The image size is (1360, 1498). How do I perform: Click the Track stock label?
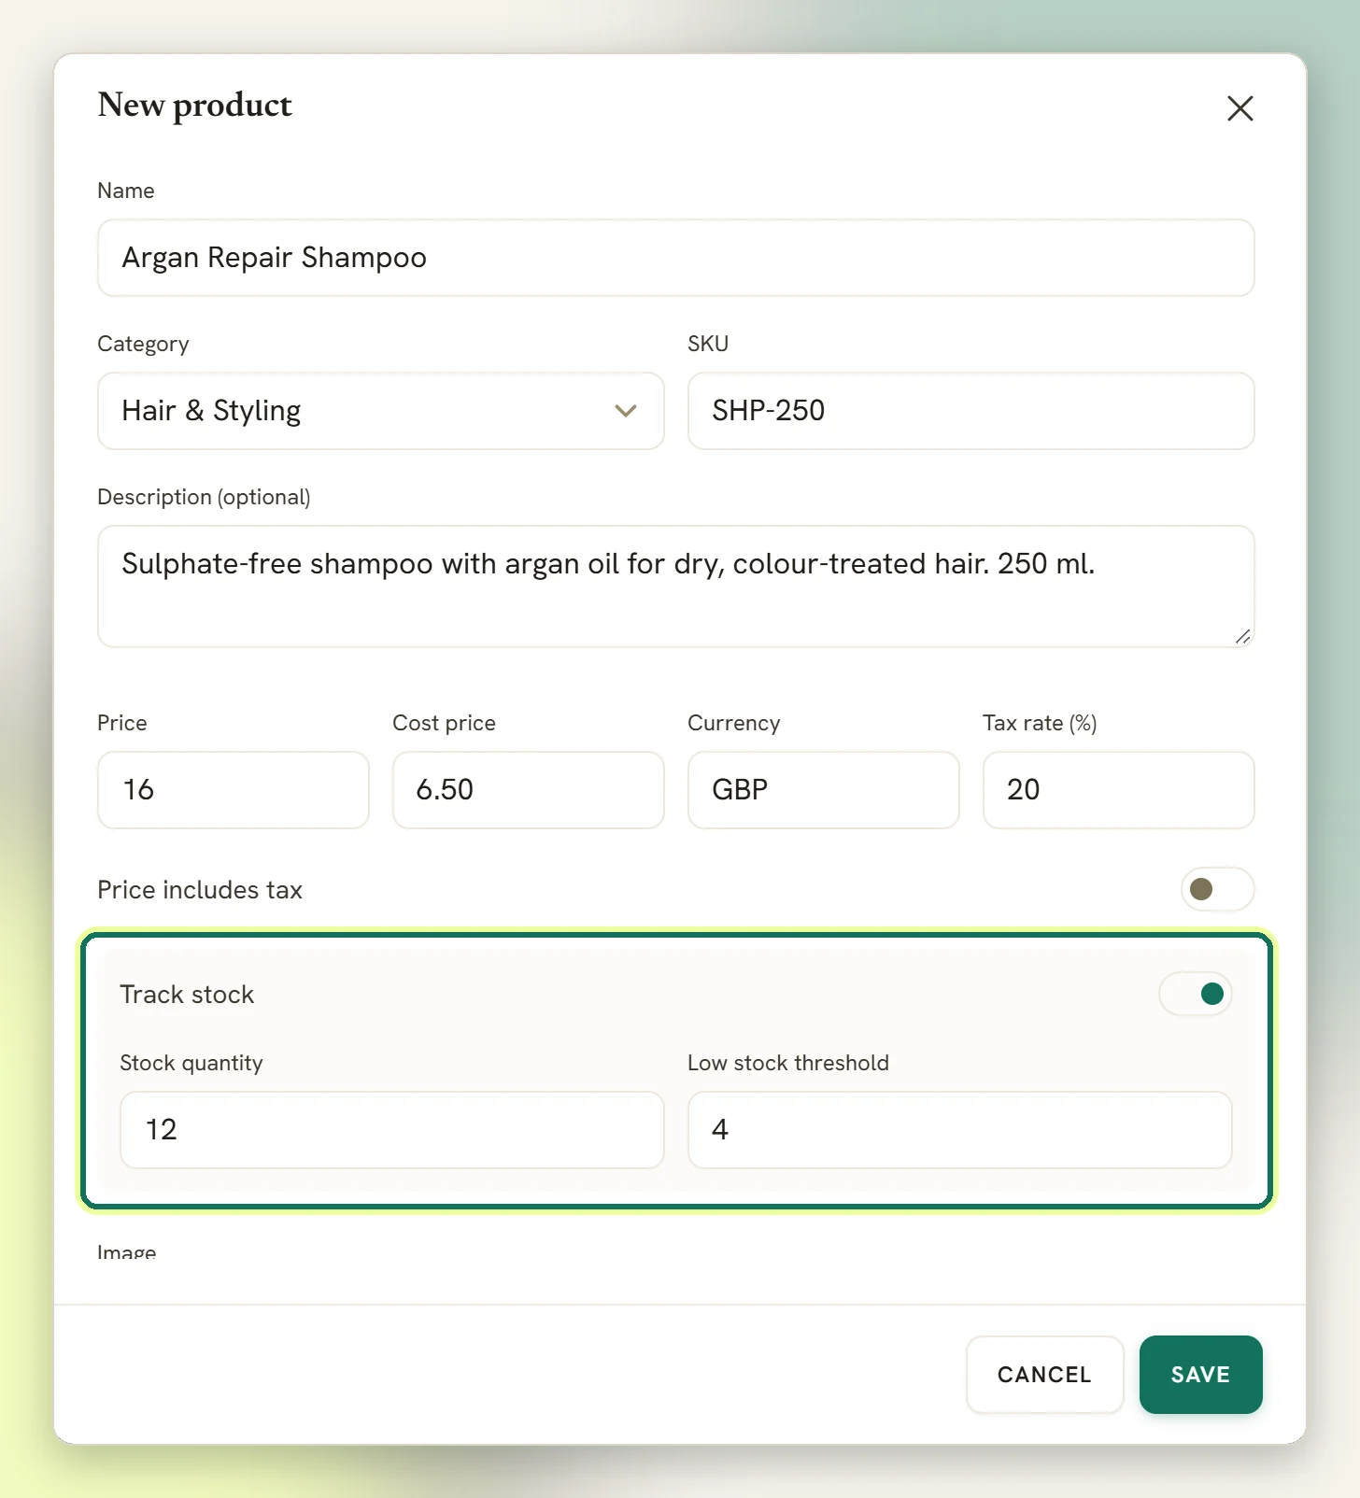(187, 995)
